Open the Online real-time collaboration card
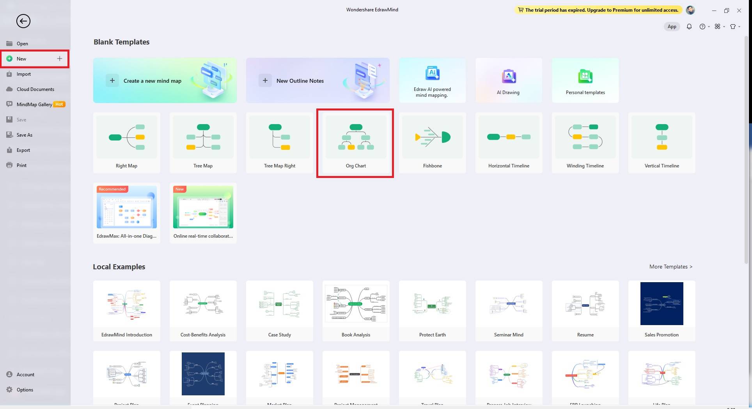 coord(203,213)
